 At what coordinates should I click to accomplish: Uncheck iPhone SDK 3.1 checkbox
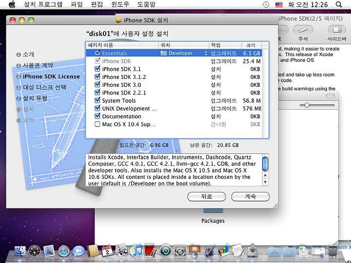[x=97, y=69]
